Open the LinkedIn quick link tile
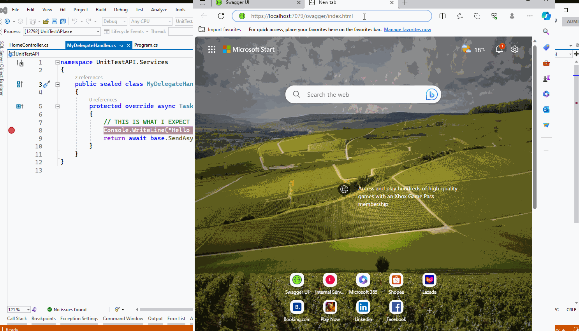Screen dimensions: 579x331 pos(363,311)
